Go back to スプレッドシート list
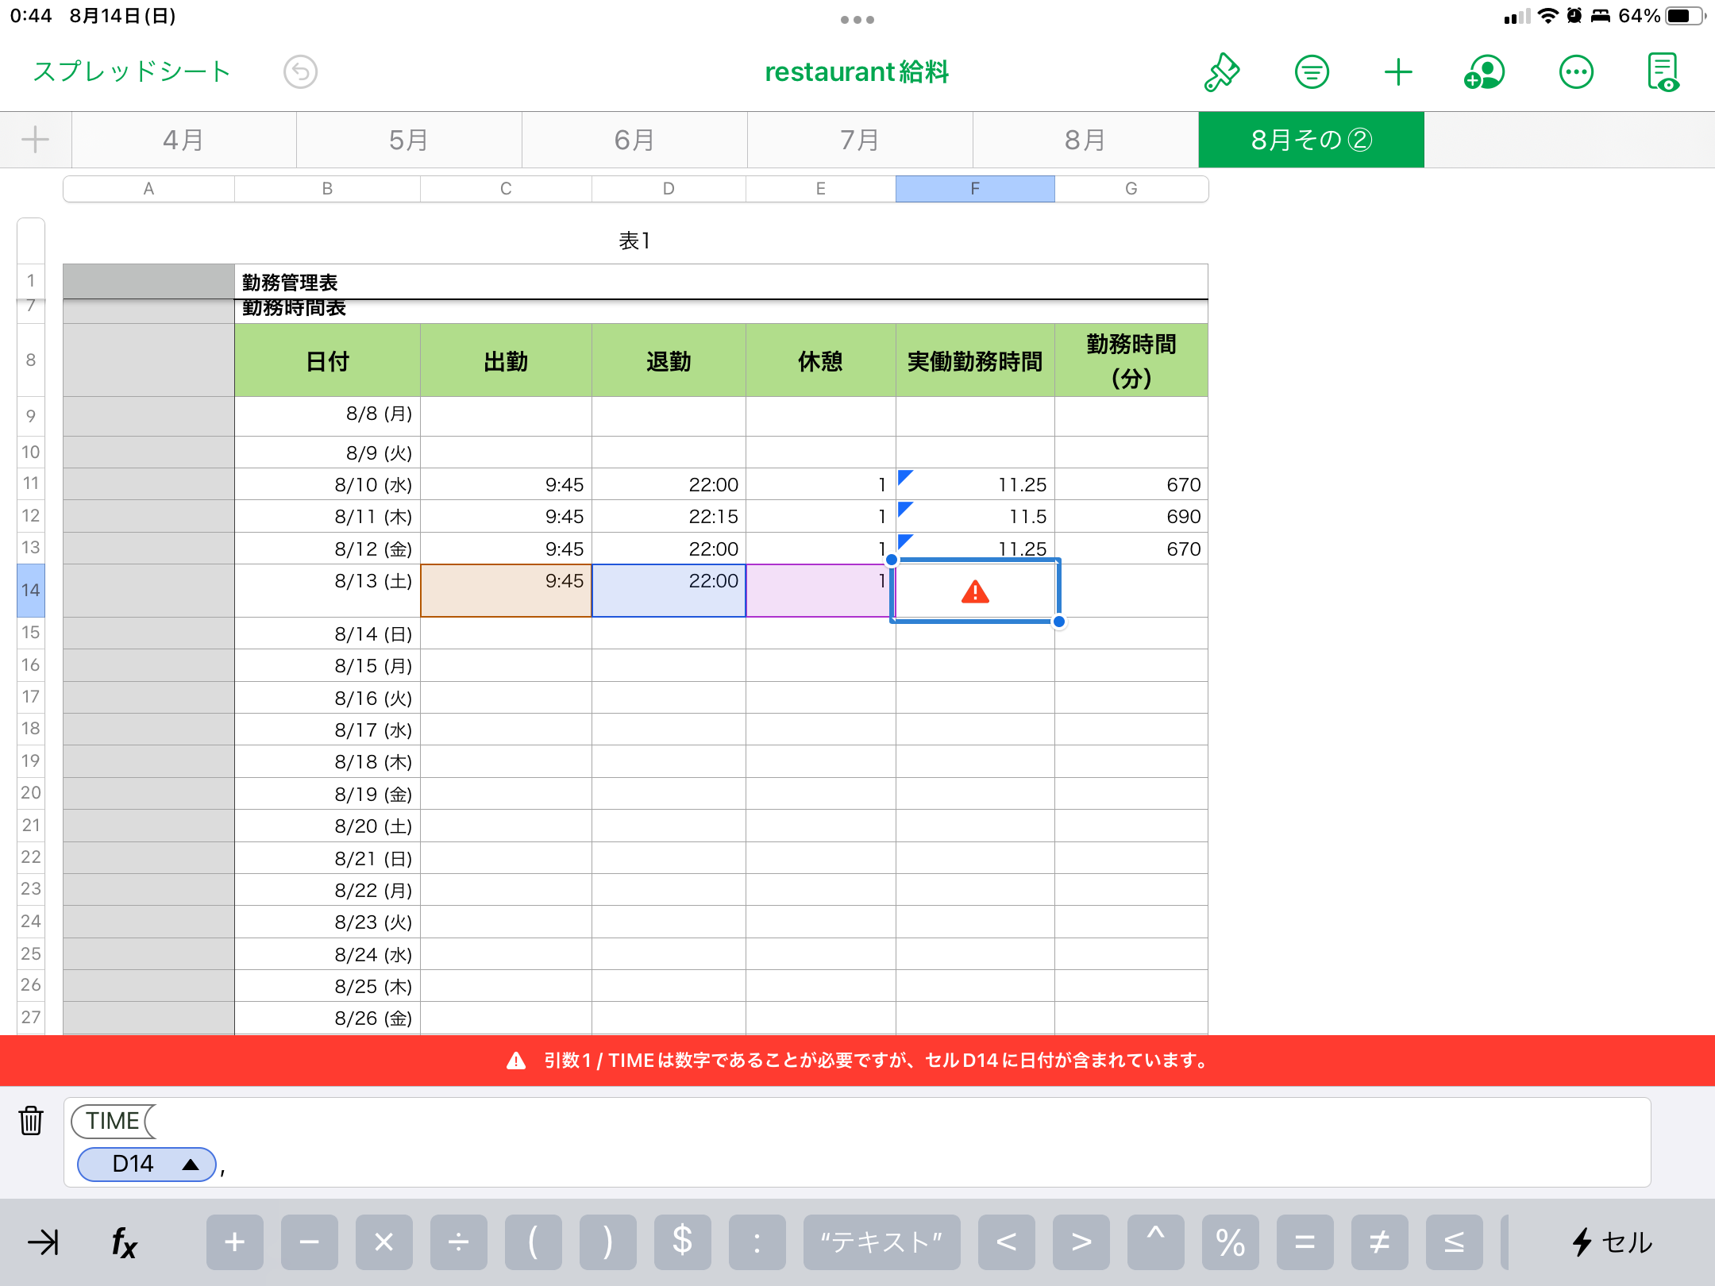The height and width of the screenshot is (1286, 1715). pyautogui.click(x=132, y=71)
